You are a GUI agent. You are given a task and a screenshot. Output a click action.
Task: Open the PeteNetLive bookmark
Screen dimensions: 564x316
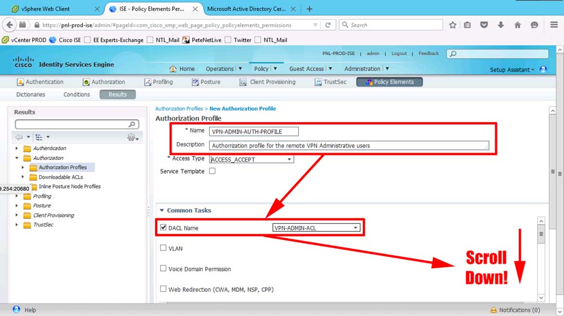[x=202, y=40]
